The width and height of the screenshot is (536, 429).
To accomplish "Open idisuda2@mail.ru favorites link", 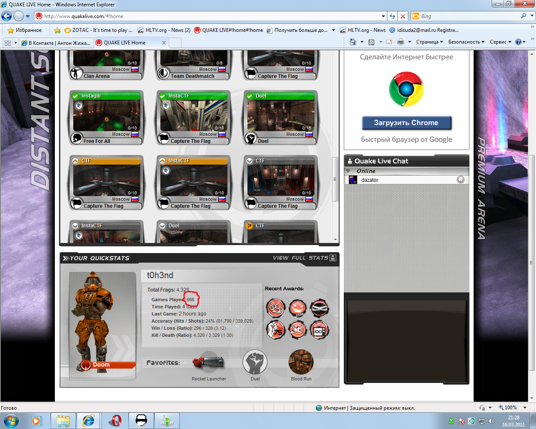I will tap(424, 30).
